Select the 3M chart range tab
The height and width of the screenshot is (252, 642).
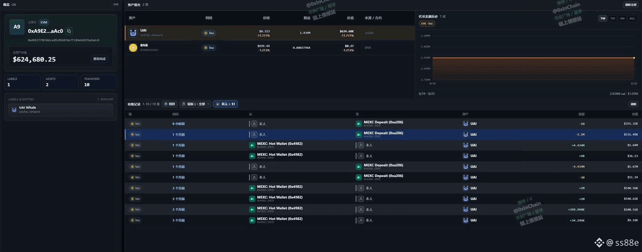coord(622,18)
